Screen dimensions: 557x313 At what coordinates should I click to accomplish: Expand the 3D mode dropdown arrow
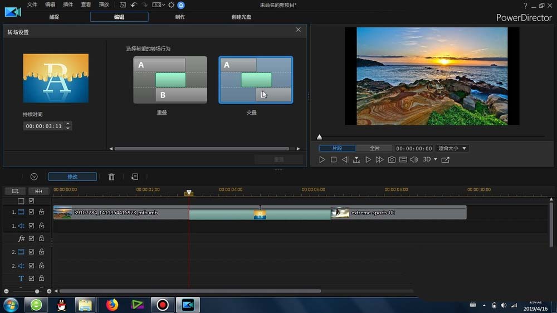click(x=436, y=160)
